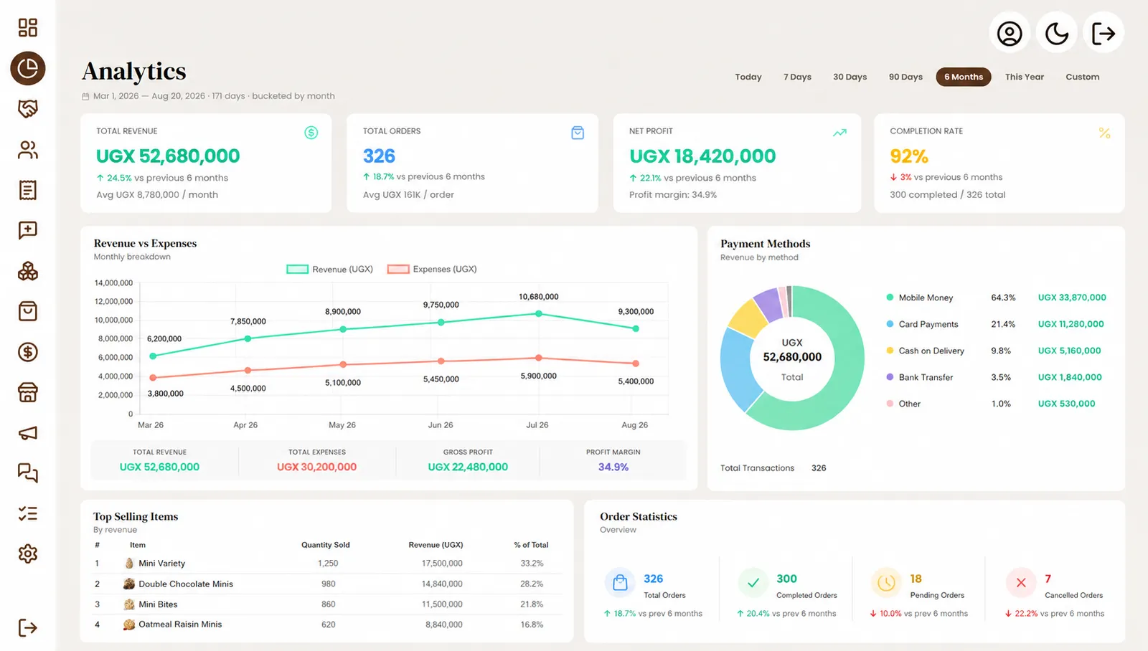Screen dimensions: 1148x651
Task: Click the Mar 26 expenses point 3,800,000
Action: tap(152, 378)
